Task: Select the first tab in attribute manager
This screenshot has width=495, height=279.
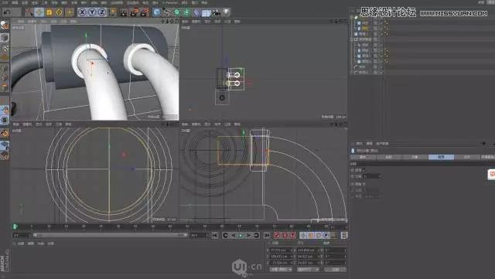Action: point(363,157)
